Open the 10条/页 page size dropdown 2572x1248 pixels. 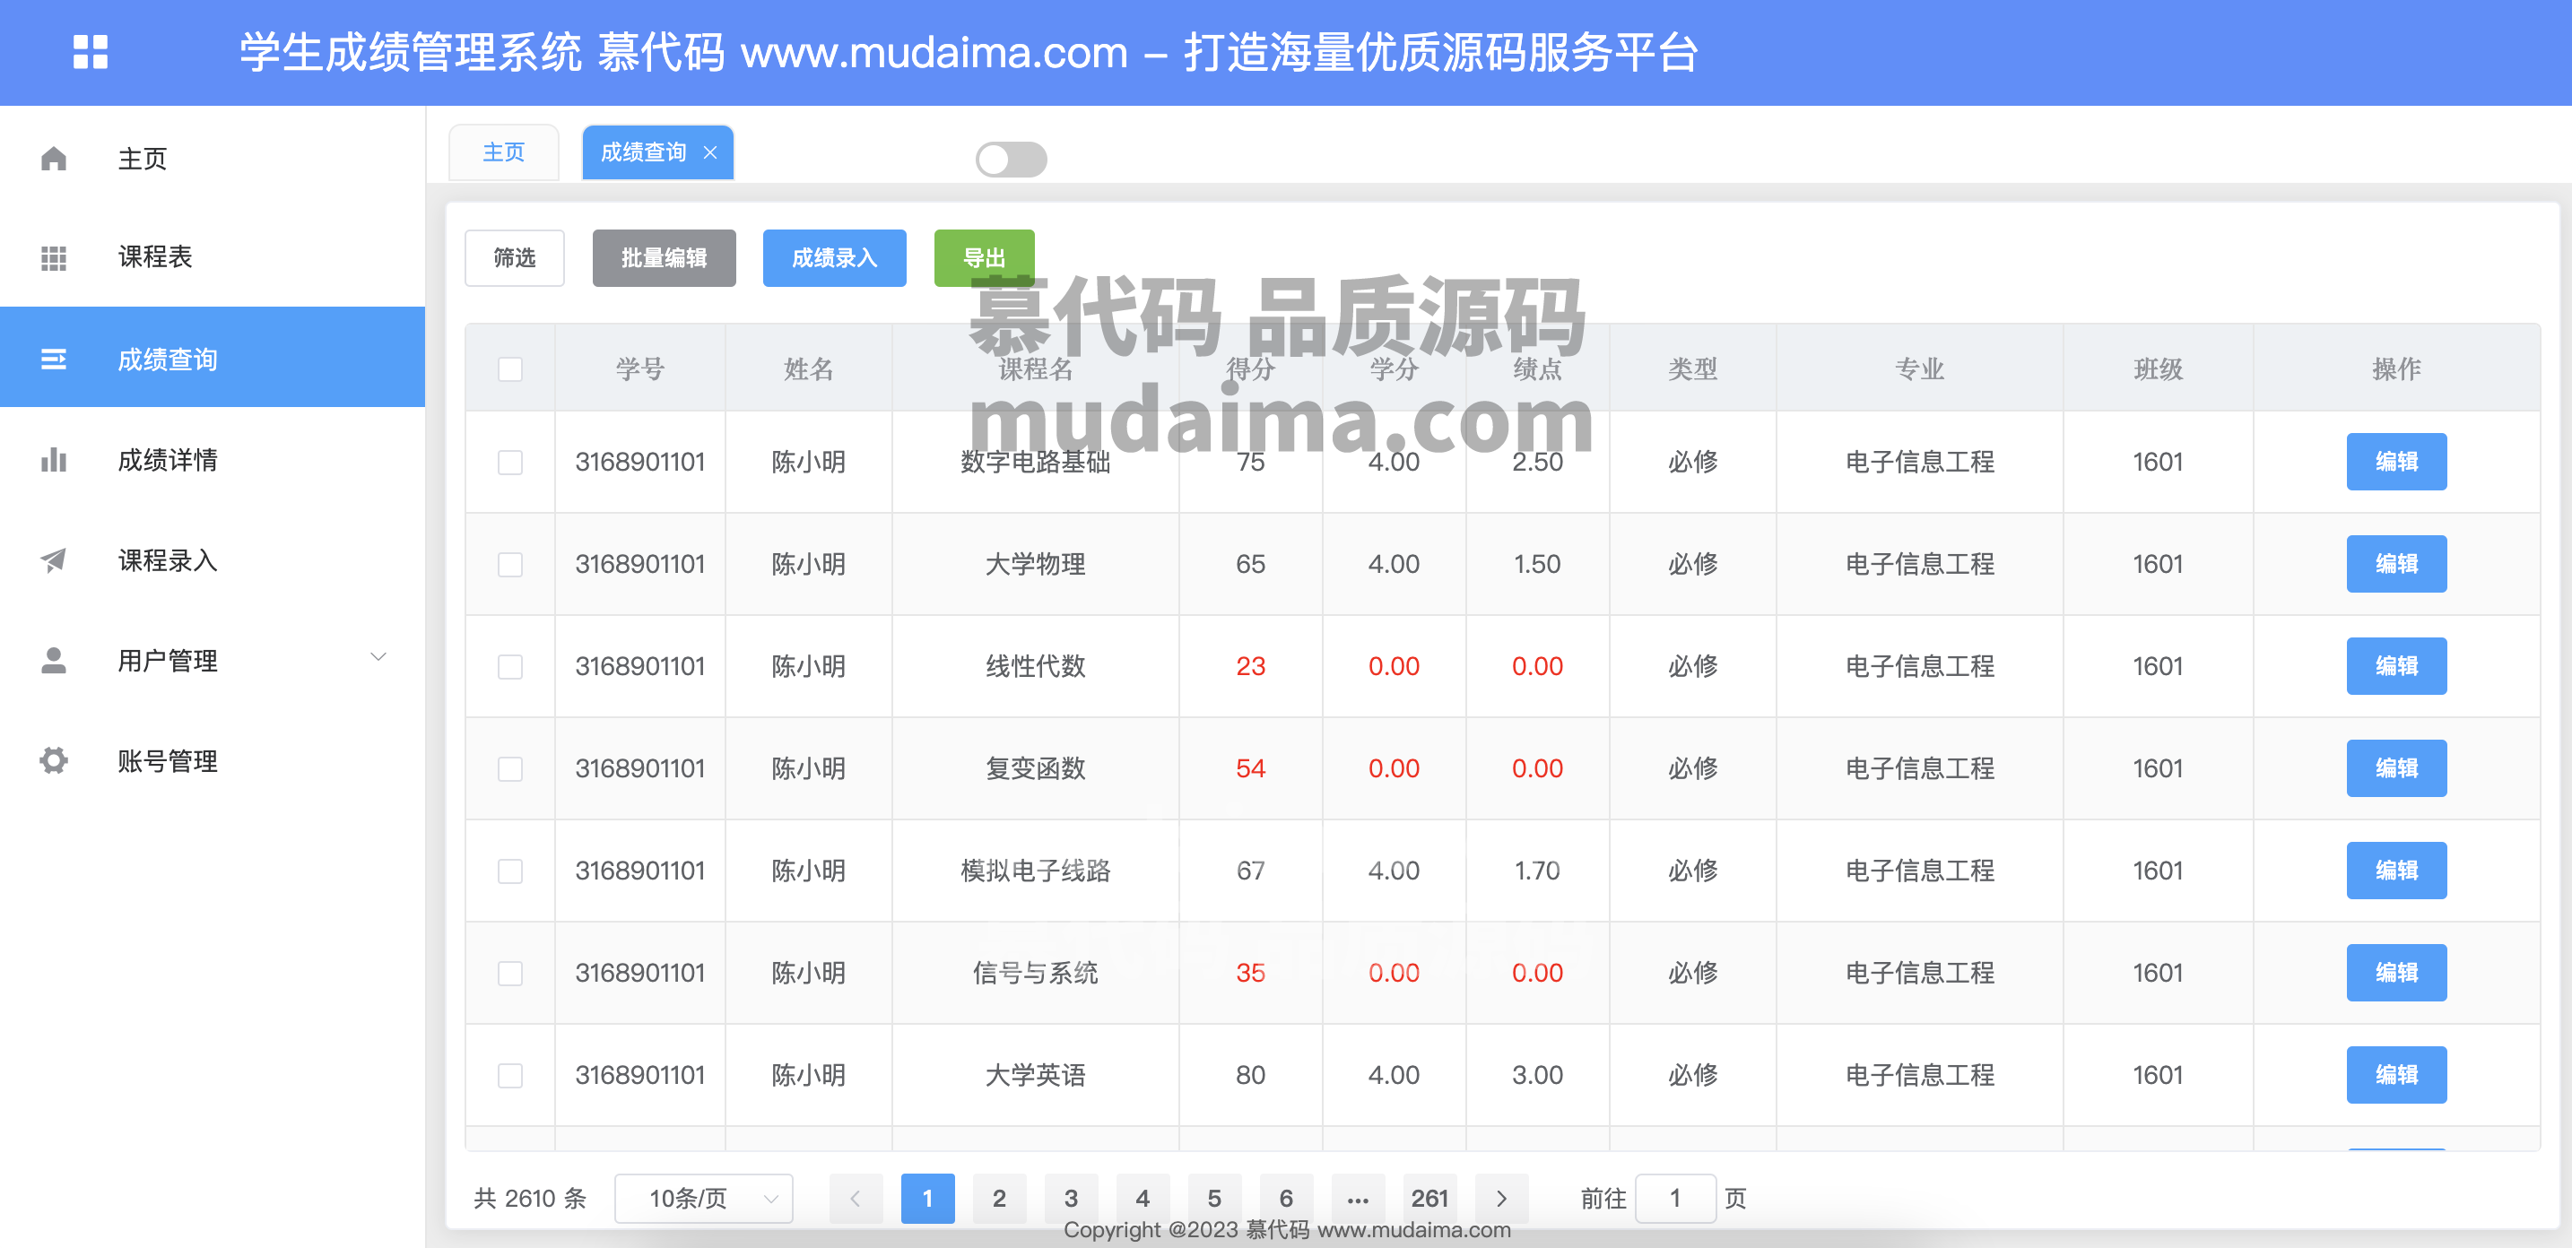[704, 1198]
